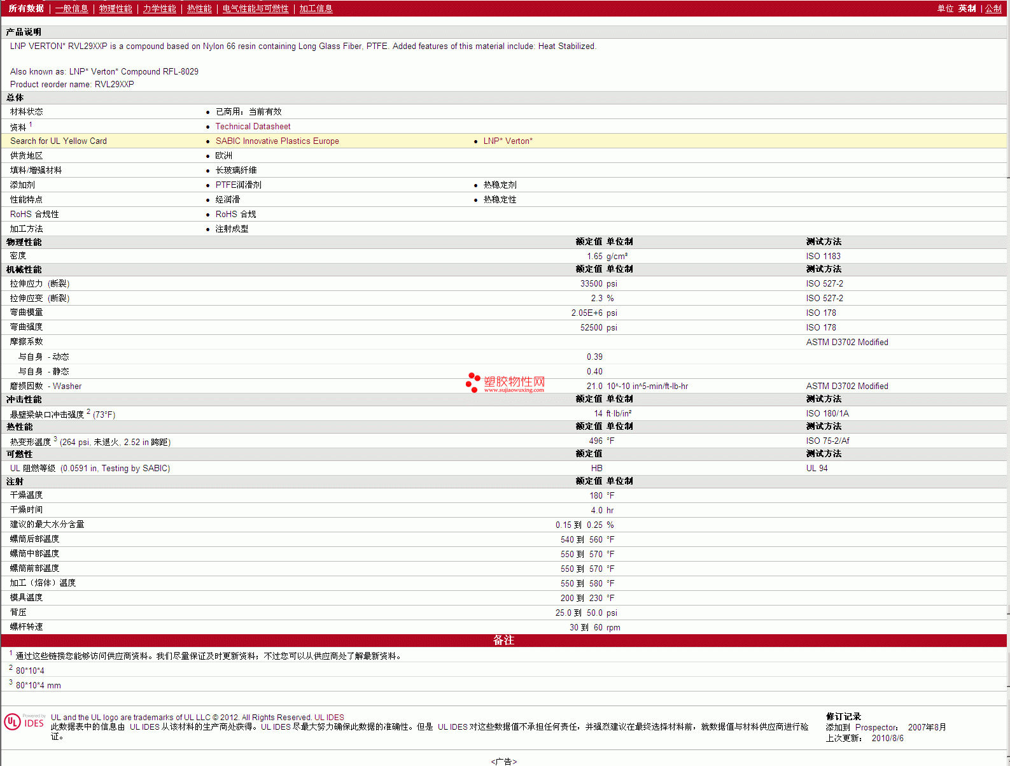Click the 塑胶物性网 watermark logo
Viewport: 1010px width, 766px height.
(x=505, y=382)
